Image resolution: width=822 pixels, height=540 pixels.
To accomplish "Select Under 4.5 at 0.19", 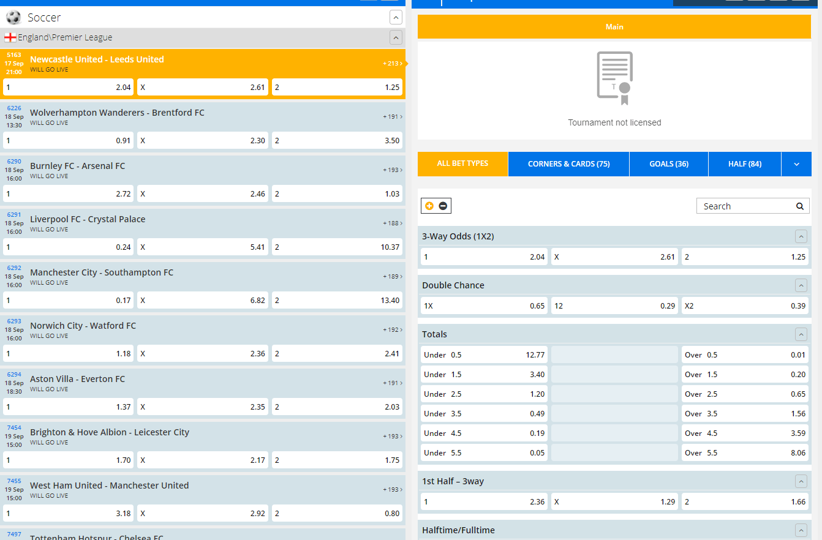I will 484,433.
